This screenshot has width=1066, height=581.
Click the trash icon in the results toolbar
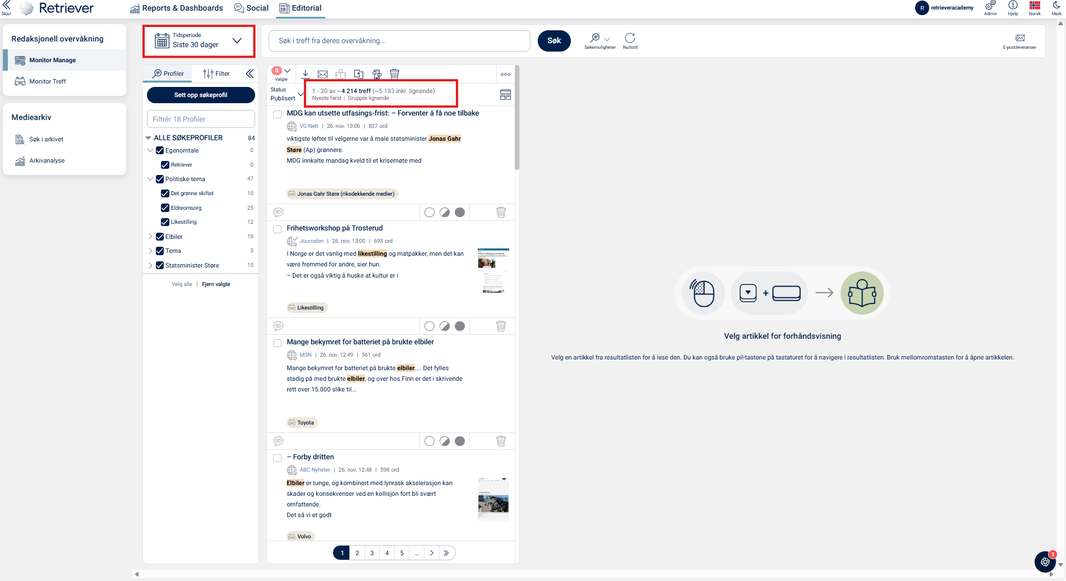click(x=395, y=74)
